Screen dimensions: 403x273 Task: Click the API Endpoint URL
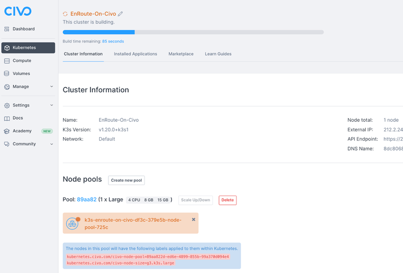coord(393,139)
